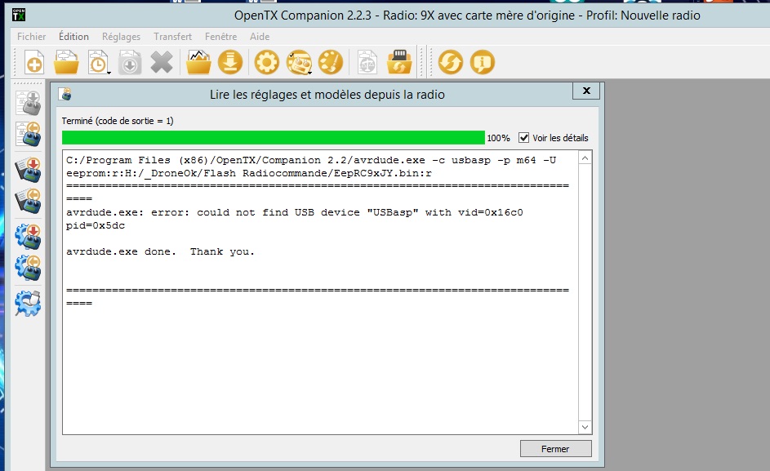
Task: Click Read firmware from radio sidebar icon
Action: (x=28, y=268)
